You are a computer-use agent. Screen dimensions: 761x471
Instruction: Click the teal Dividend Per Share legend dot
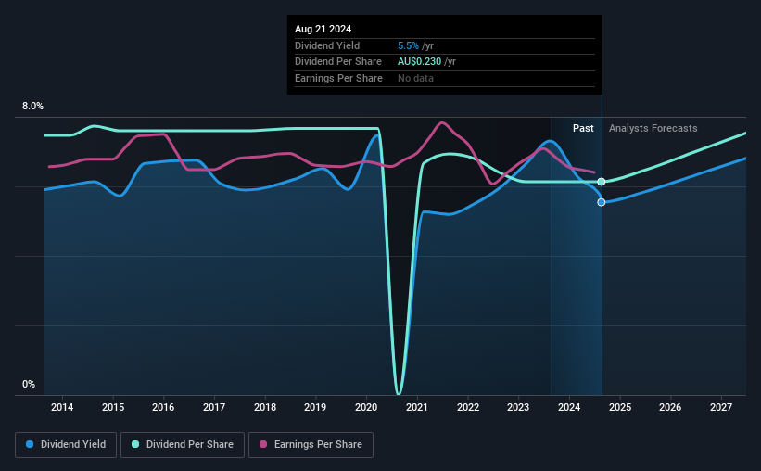[x=135, y=444]
